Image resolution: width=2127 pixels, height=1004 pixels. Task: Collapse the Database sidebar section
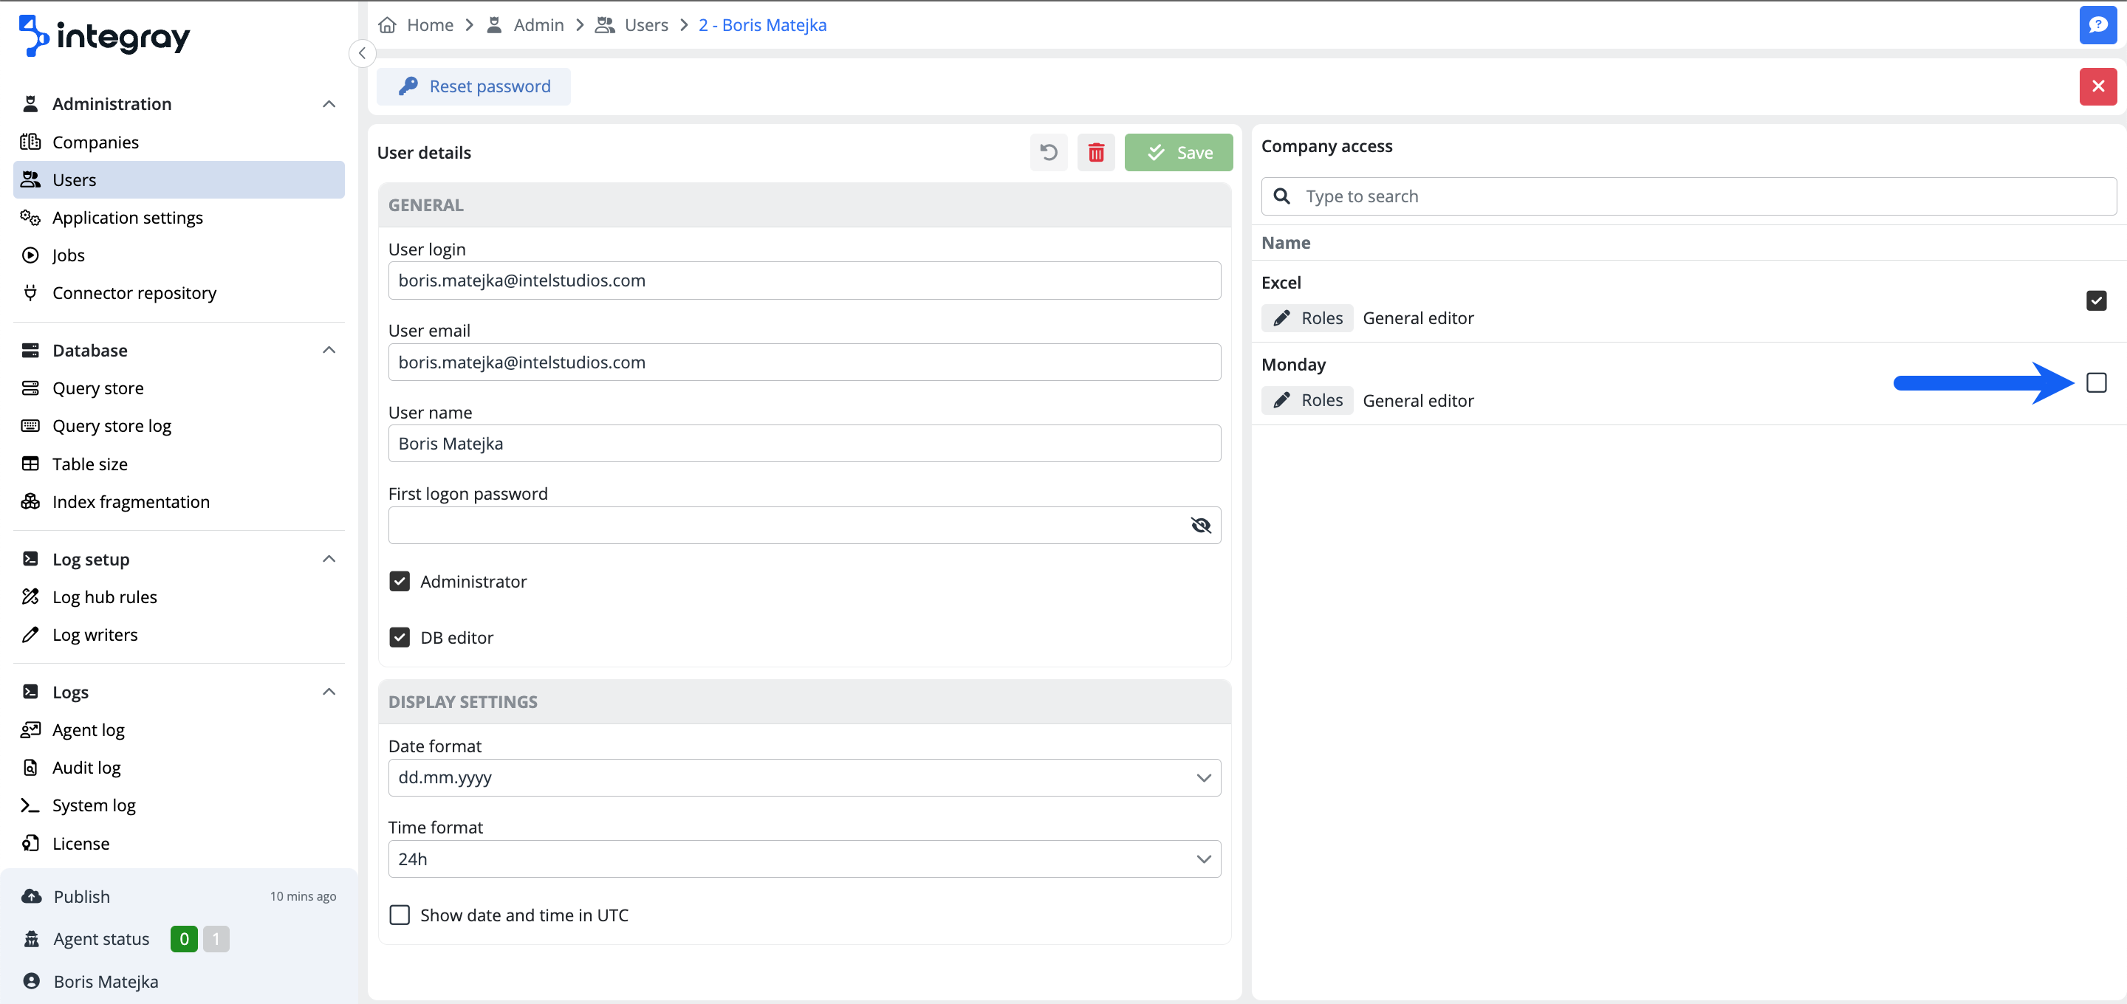(x=329, y=350)
